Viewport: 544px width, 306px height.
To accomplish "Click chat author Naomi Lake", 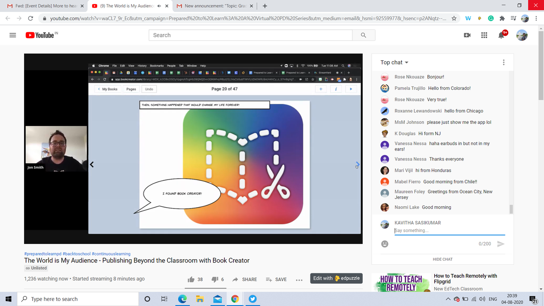I will tap(407, 207).
